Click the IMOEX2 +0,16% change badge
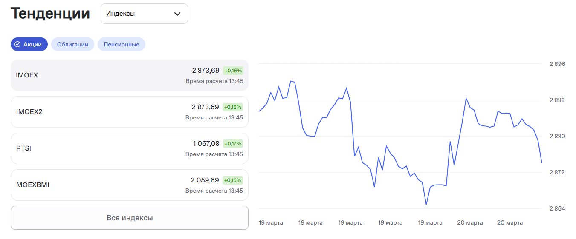This screenshot has width=576, height=239. [233, 107]
